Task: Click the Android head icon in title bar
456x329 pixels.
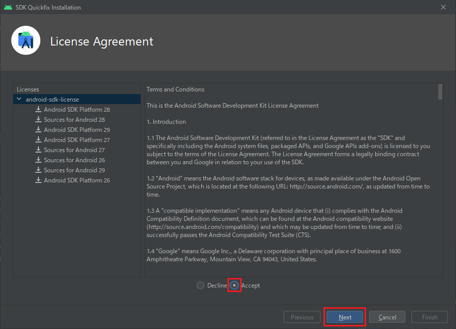Action: click(8, 7)
